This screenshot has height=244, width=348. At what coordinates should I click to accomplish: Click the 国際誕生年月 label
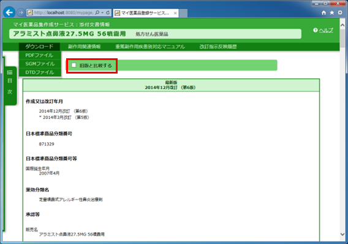tap(37, 169)
